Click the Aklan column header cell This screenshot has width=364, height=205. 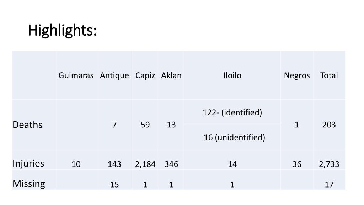[171, 75]
